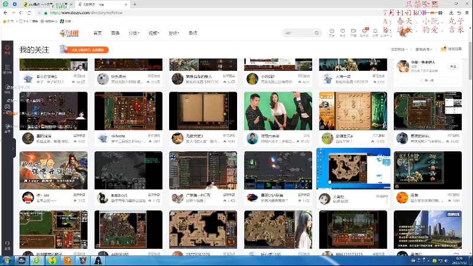This screenshot has width=473, height=266.
Task: Click the browser forward arrow
Action: point(13,12)
